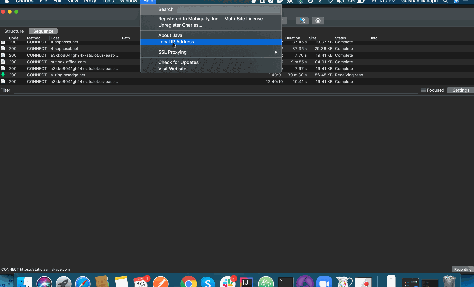Select the row with duration 37.35 s
Image resolution: width=474 pixels, height=287 pixels.
click(x=237, y=49)
